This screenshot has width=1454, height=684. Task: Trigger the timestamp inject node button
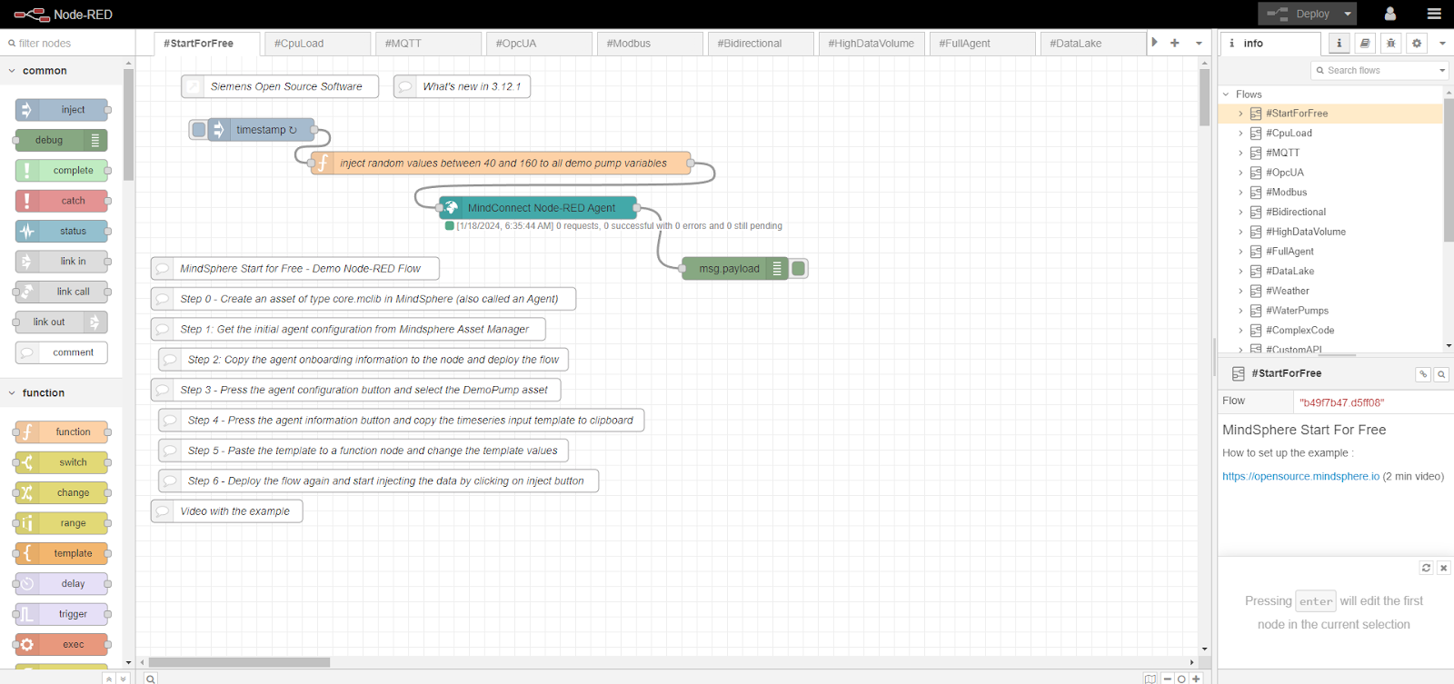(x=198, y=130)
